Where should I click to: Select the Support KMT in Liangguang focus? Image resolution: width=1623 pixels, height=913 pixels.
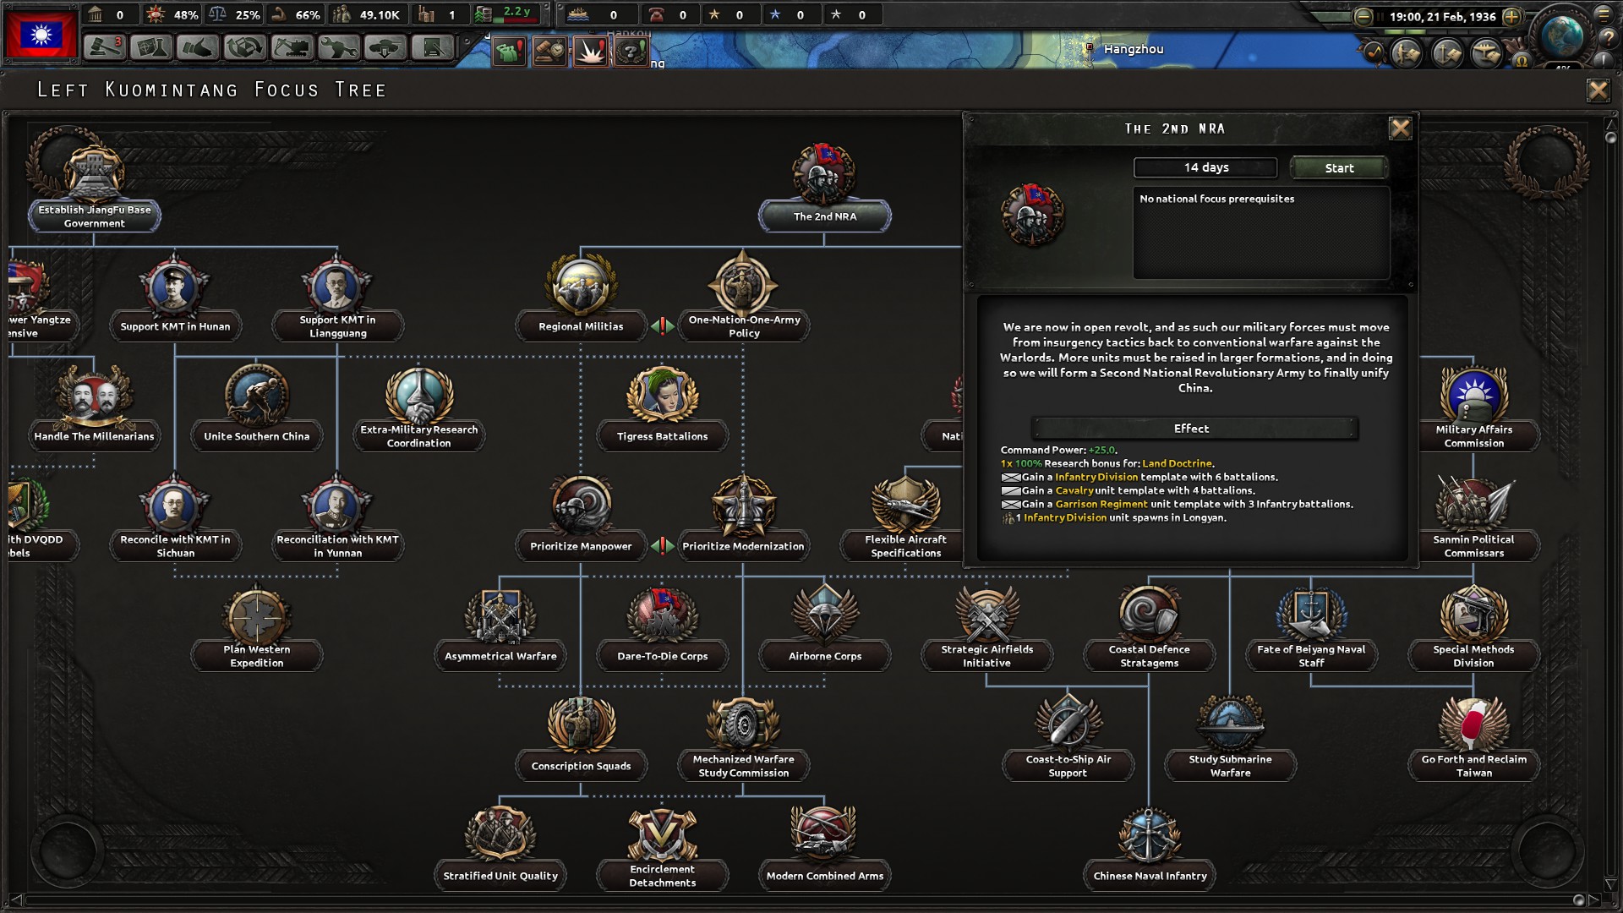point(337,298)
